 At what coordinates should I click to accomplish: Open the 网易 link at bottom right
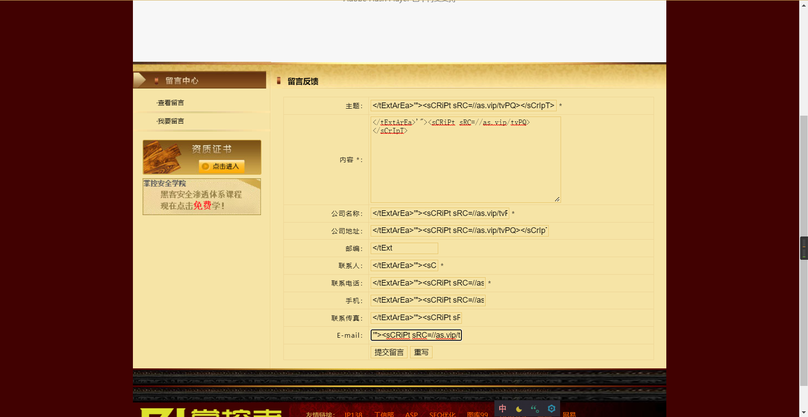570,414
